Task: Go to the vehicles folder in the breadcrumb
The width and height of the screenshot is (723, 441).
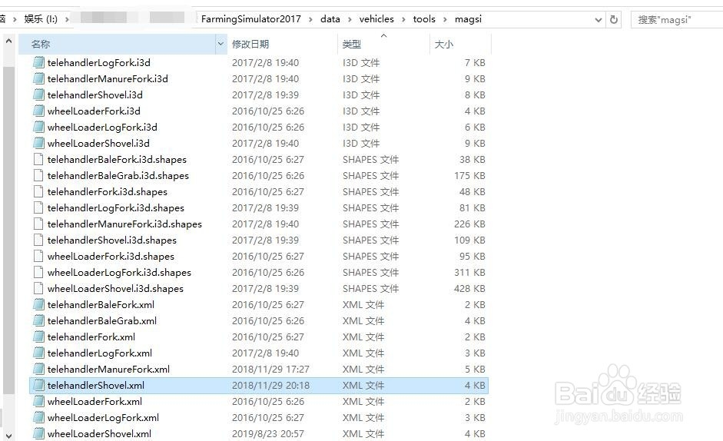Action: pos(376,19)
